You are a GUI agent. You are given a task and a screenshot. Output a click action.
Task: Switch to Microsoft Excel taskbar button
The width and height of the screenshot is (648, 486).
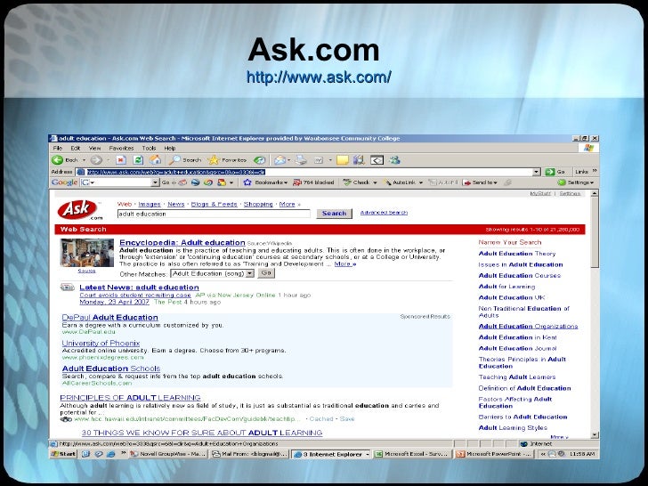(411, 454)
